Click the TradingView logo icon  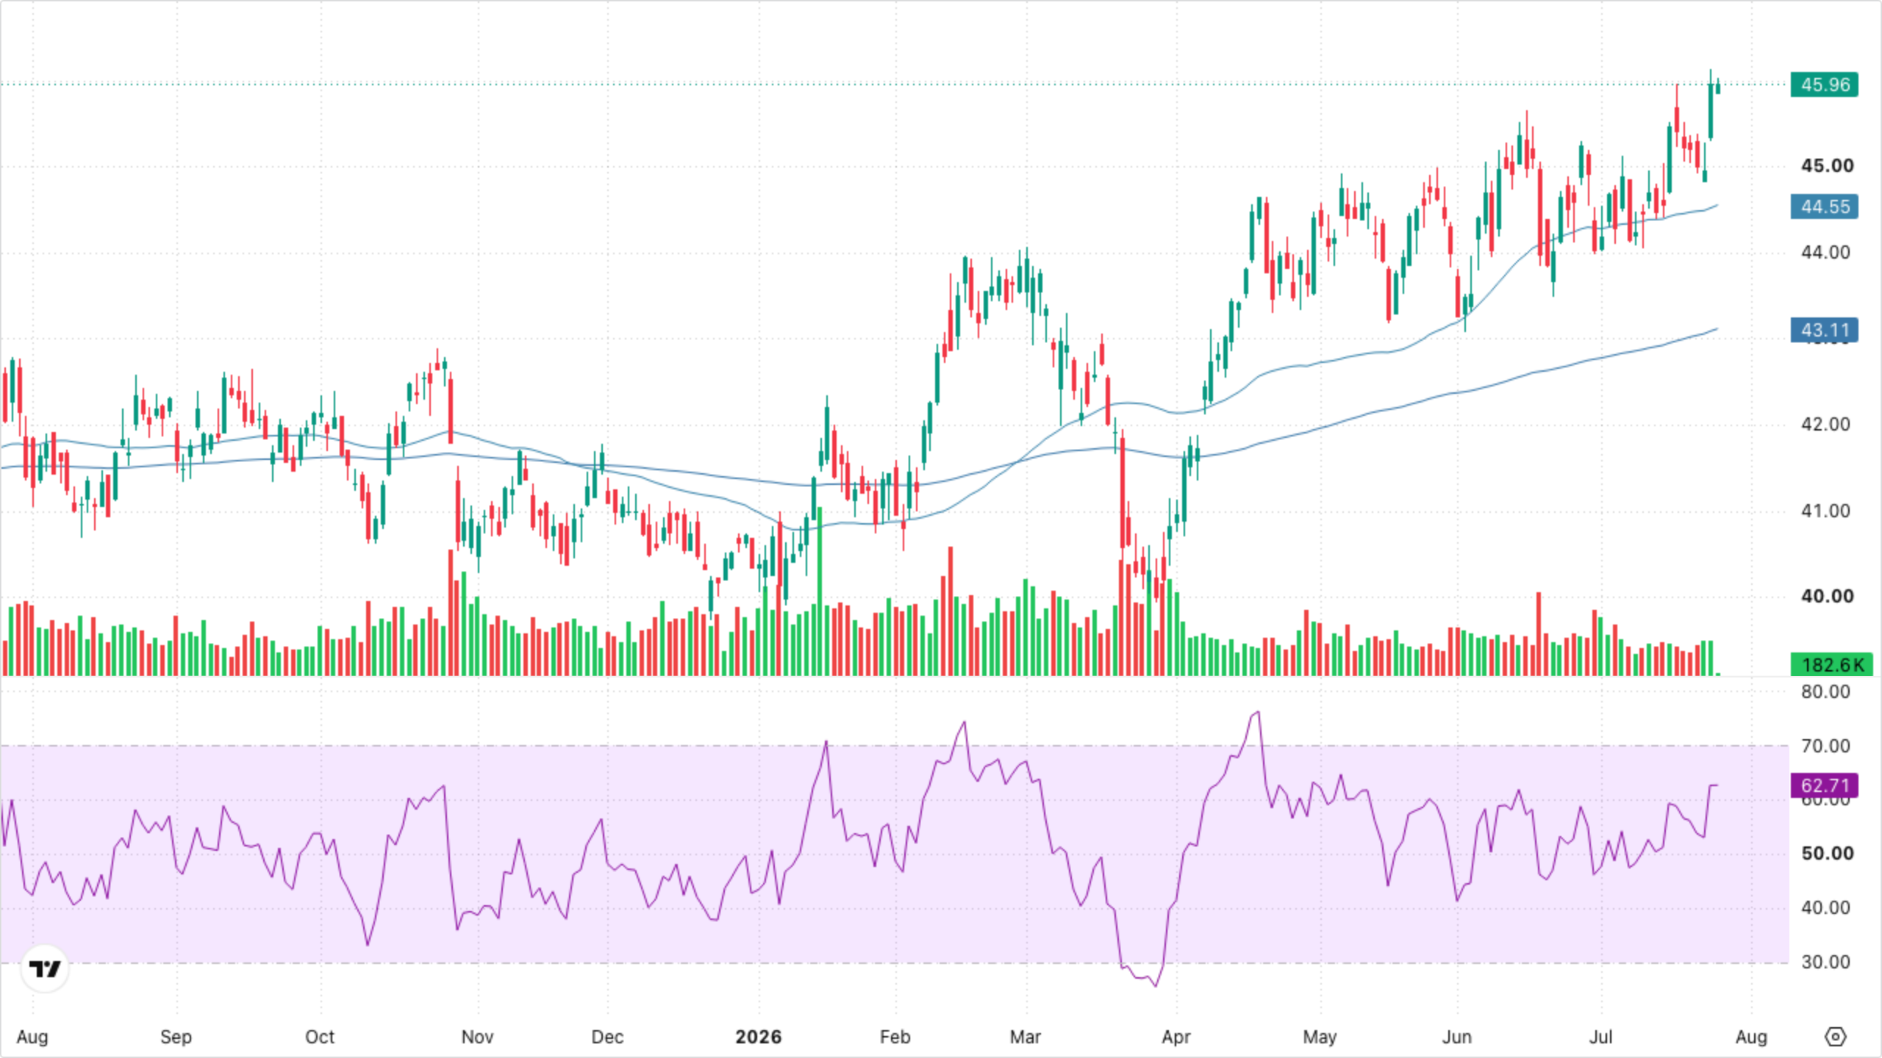coord(45,969)
